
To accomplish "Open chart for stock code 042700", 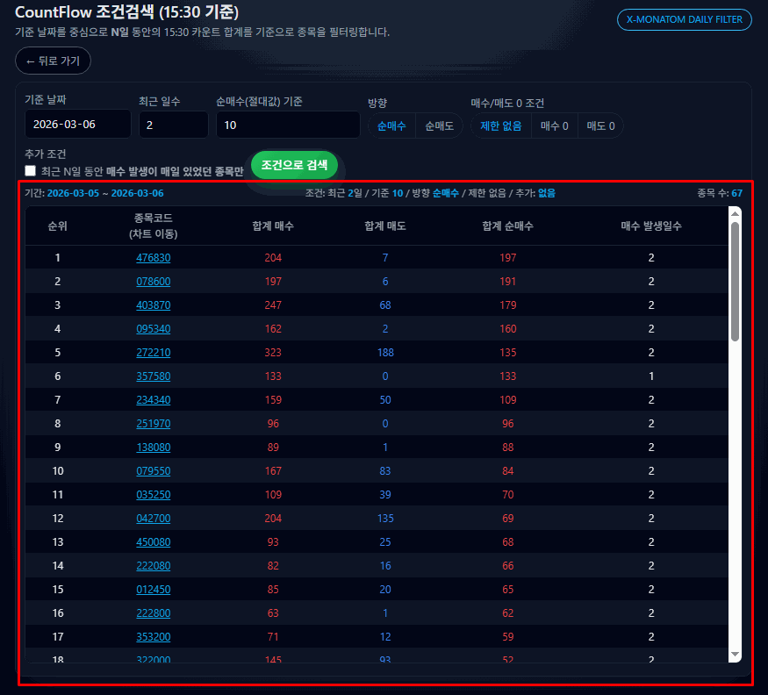I will (154, 519).
